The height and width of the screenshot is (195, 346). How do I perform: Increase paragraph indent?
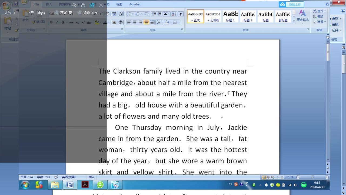(159, 14)
